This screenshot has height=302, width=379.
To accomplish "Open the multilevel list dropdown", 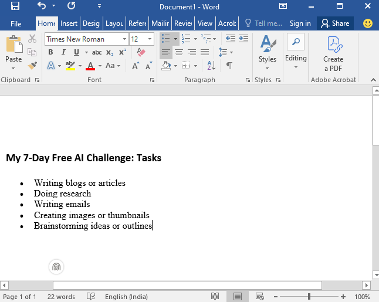I will point(214,39).
